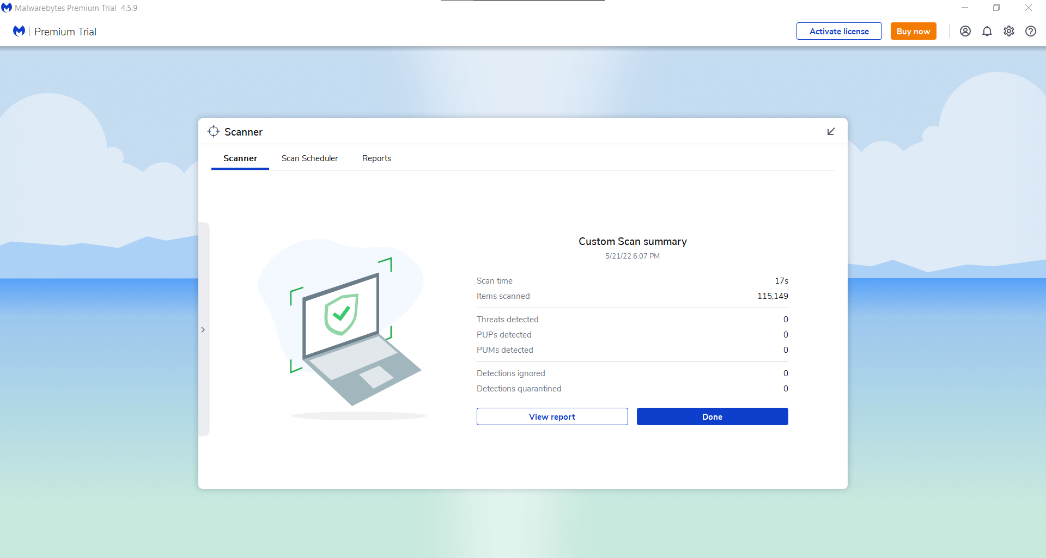Image resolution: width=1046 pixels, height=558 pixels.
Task: Click the 'Scan time' label
Action: 495,281
